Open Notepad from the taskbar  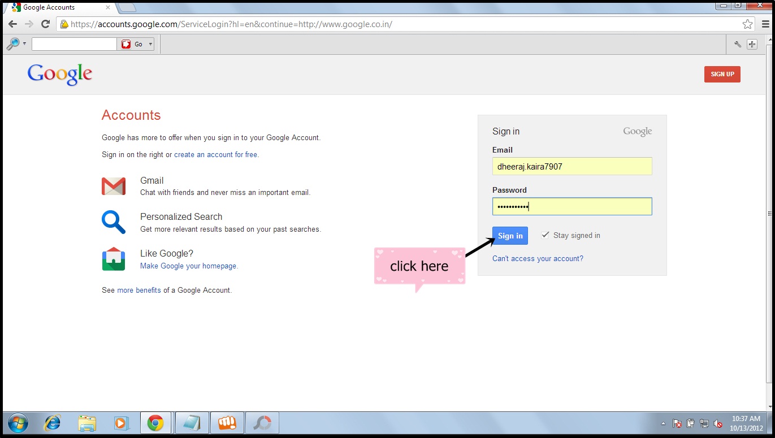click(192, 422)
